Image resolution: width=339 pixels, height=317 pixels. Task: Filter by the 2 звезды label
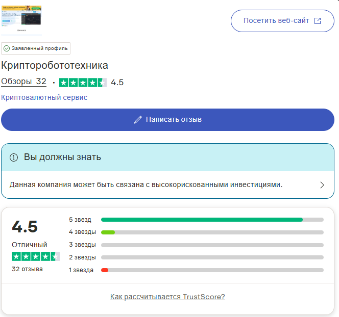(x=82, y=257)
